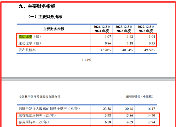Click the 招股说明书（申报稿）header text
Image resolution: width=176 pixels, height=127 pixels.
pyautogui.click(x=140, y=97)
